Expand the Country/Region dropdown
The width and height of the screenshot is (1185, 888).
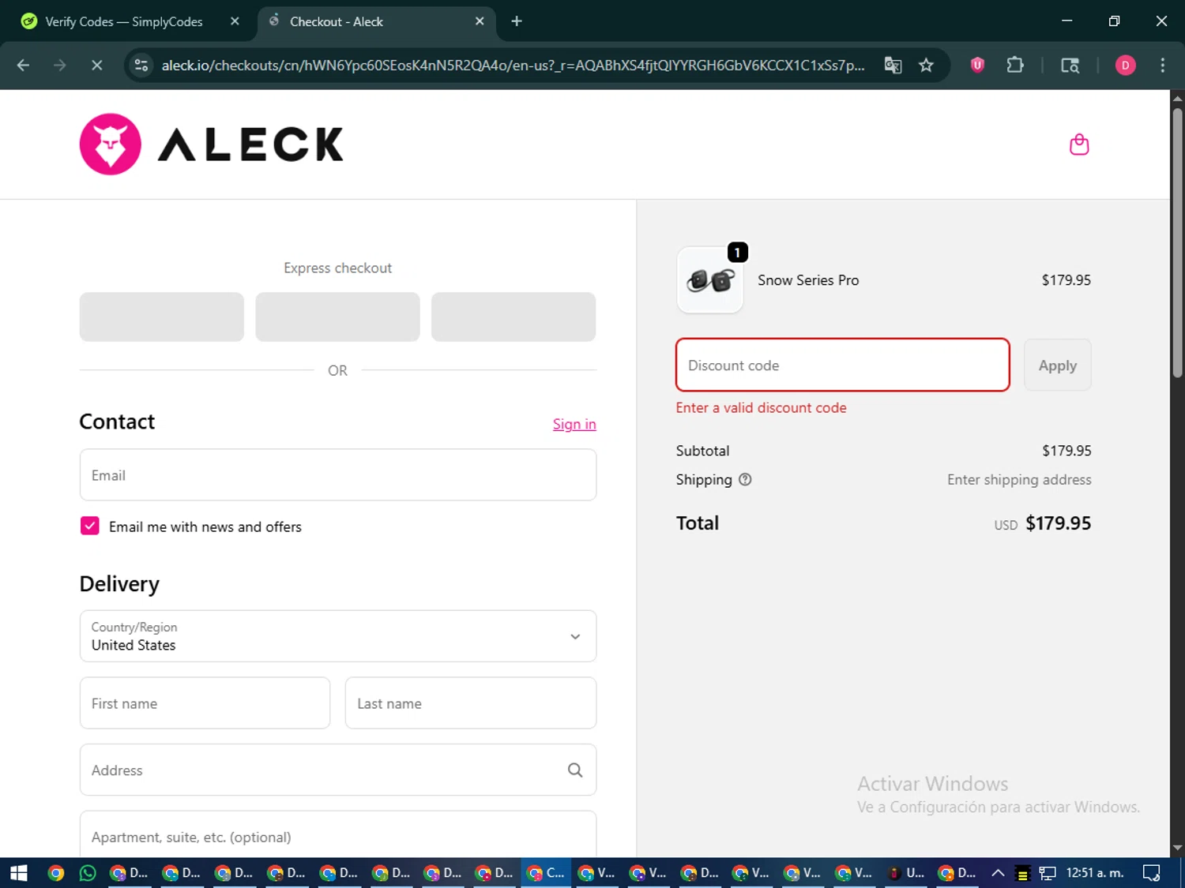coord(338,636)
